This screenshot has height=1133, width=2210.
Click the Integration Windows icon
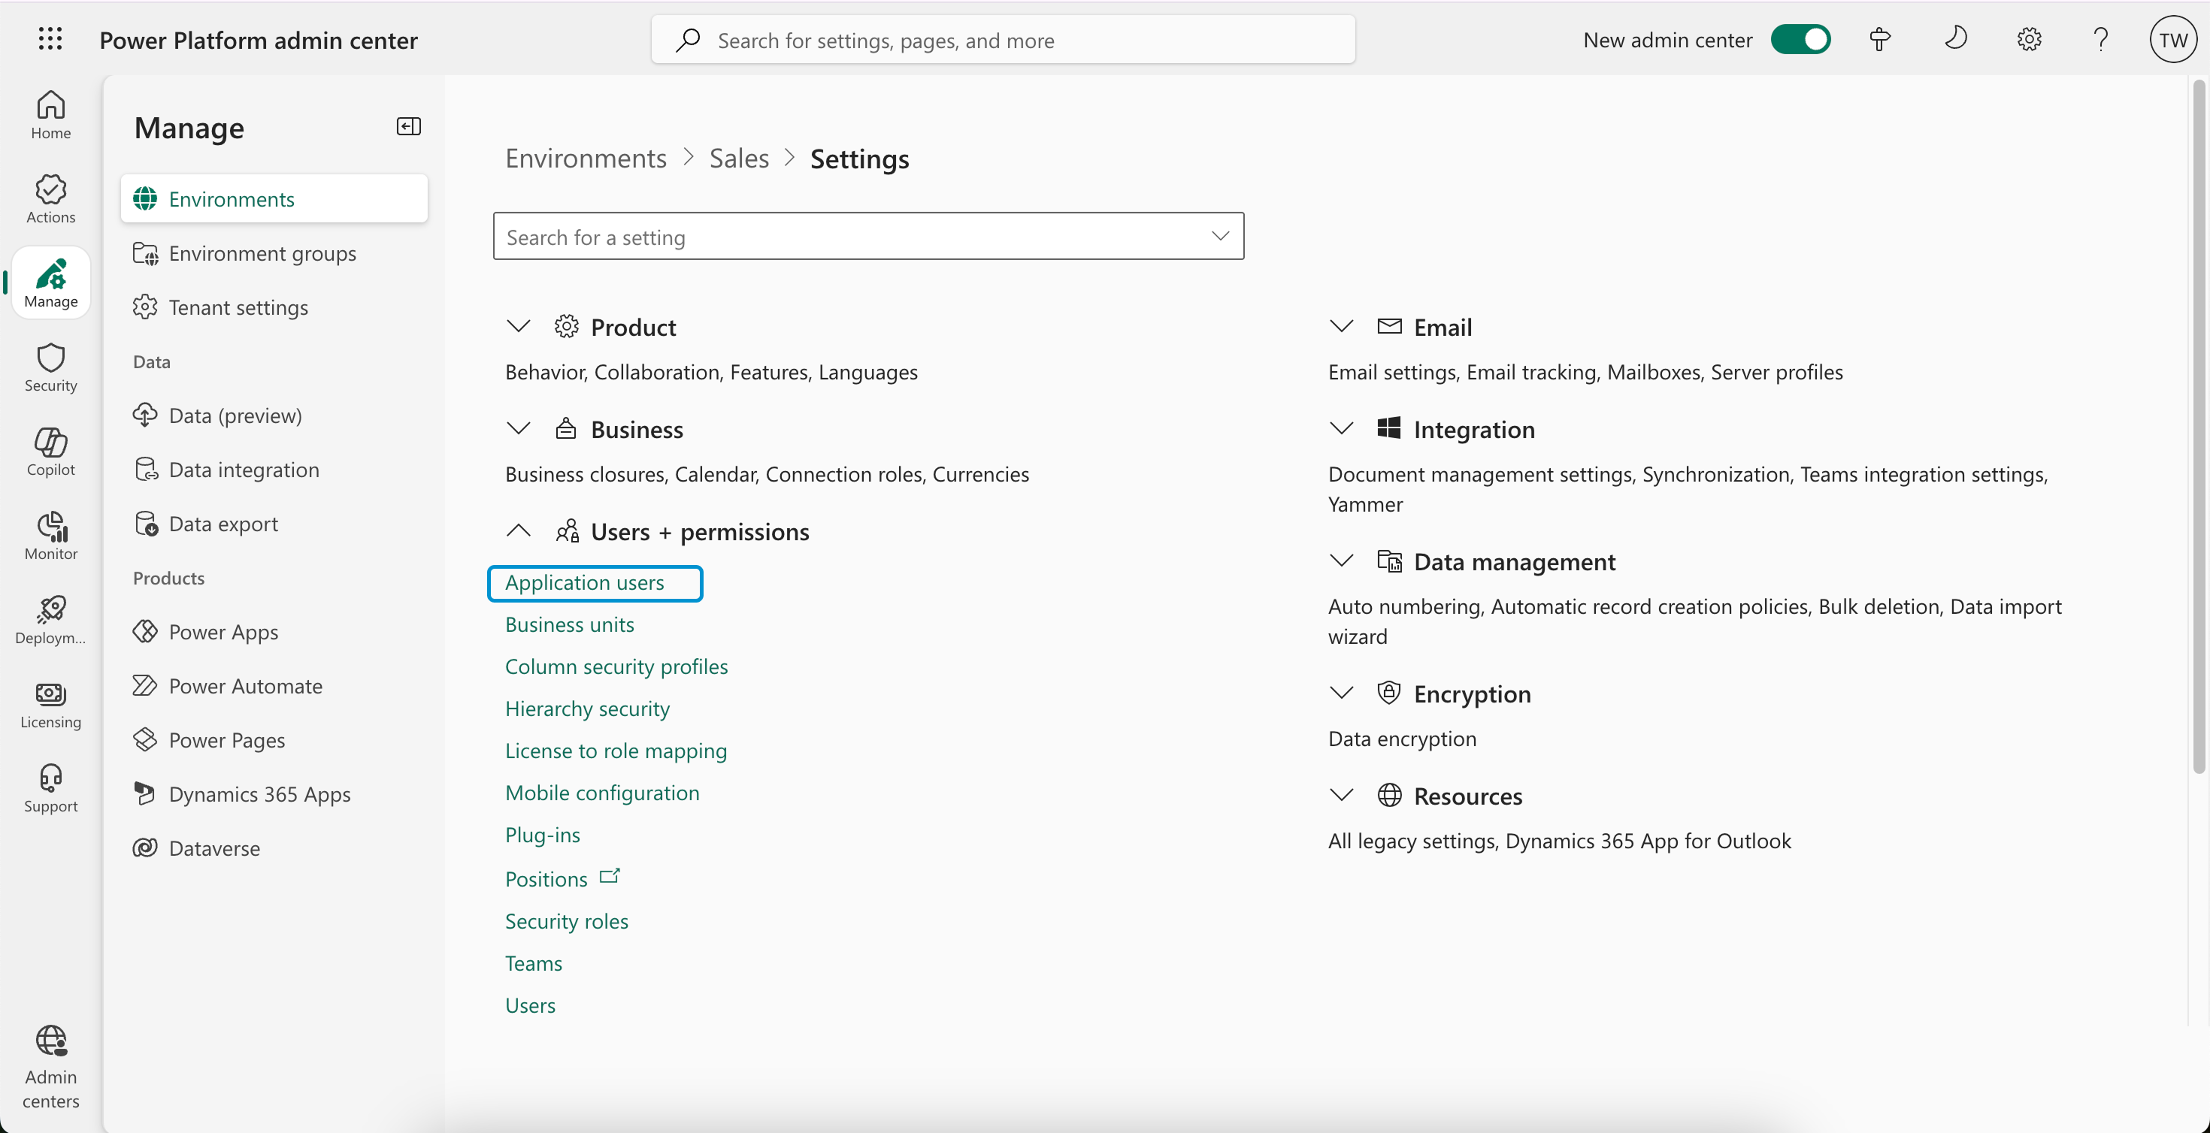coord(1389,428)
